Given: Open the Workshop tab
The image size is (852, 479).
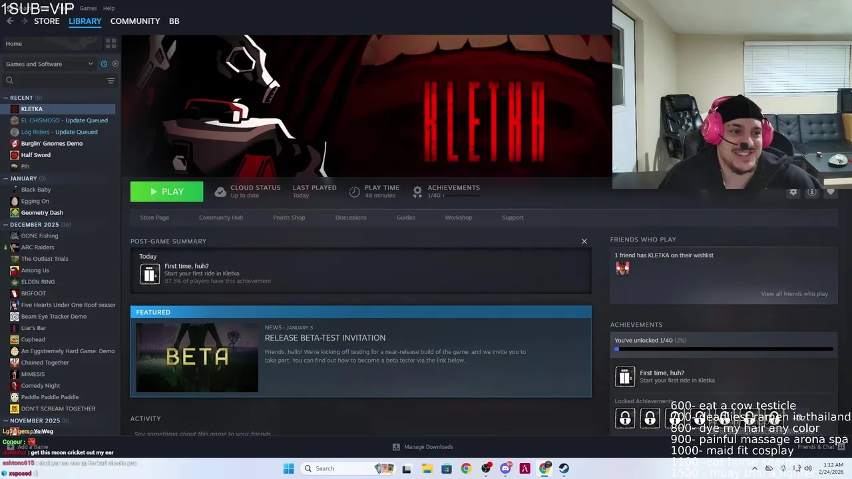Looking at the screenshot, I should (459, 218).
